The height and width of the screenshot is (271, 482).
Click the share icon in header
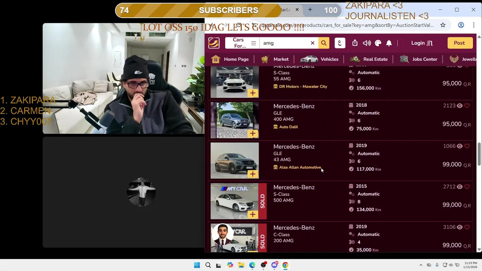(355, 43)
